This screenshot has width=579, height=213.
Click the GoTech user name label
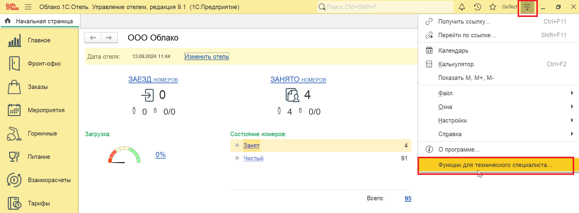tap(510, 7)
